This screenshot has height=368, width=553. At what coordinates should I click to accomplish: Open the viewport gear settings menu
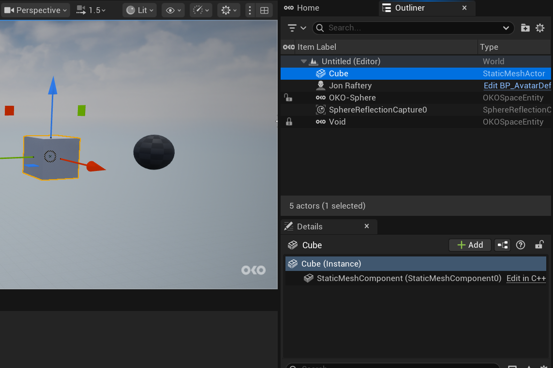pos(228,10)
